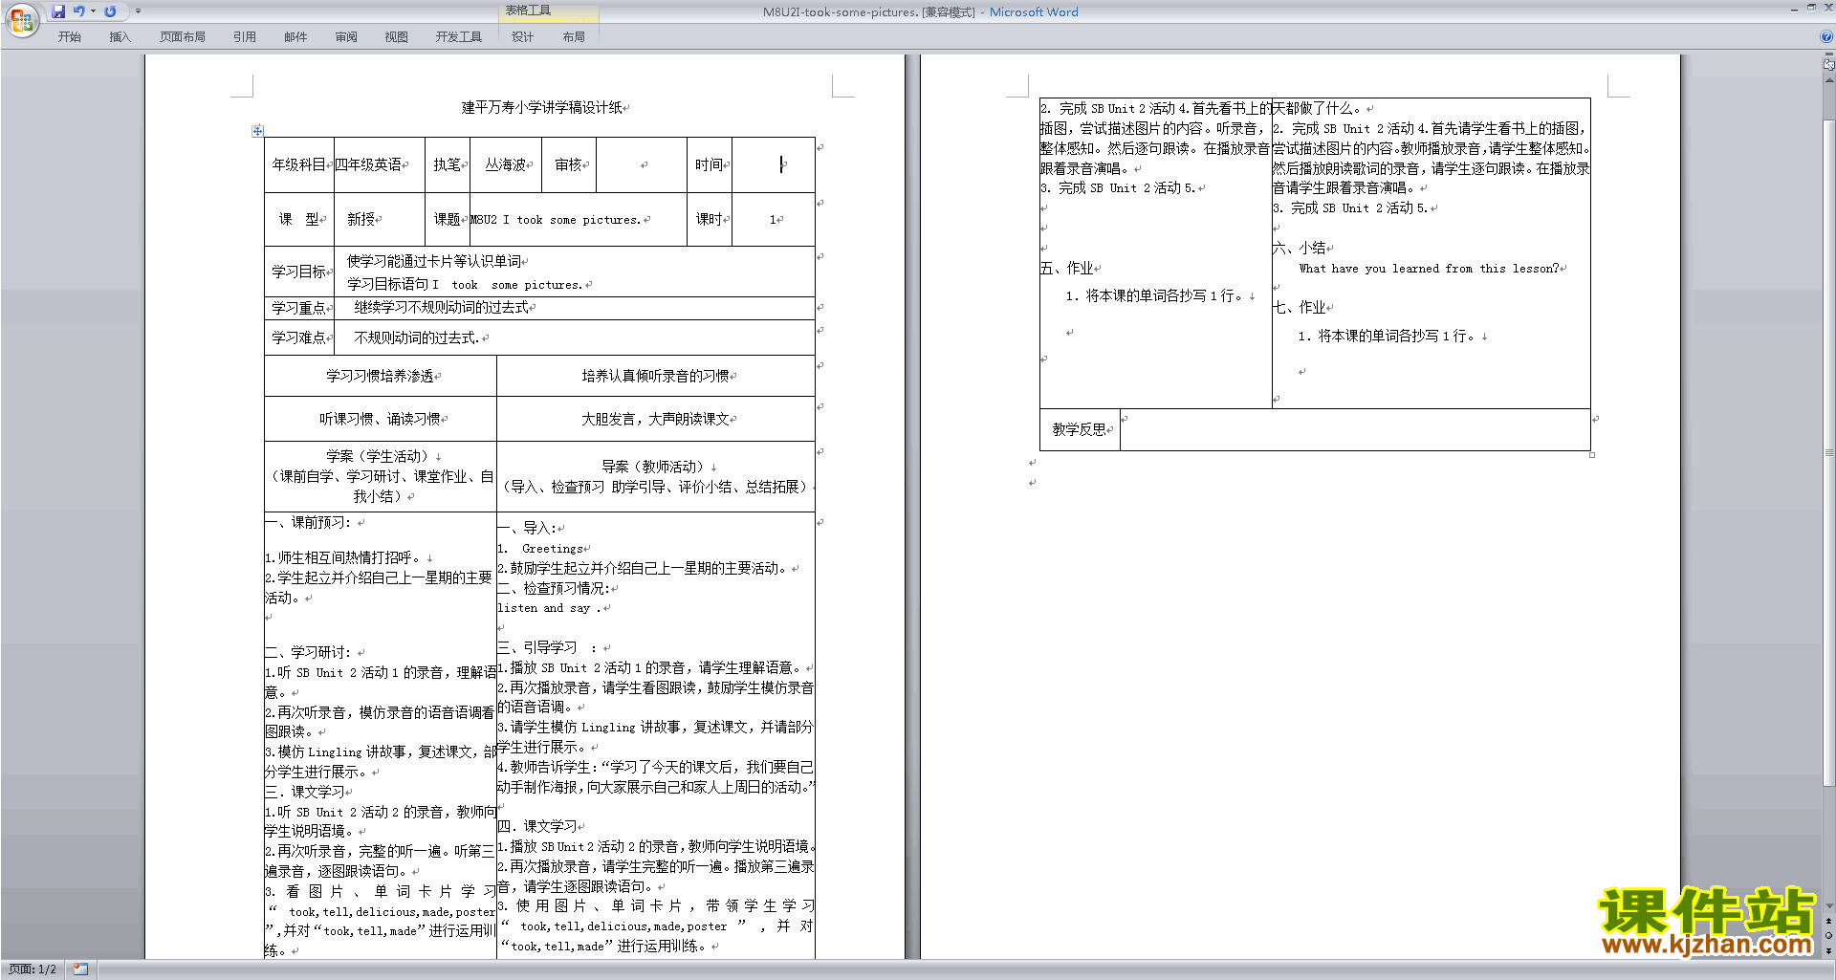Click heading 四. 课文学习
1836x980 pixels.
pos(537,826)
